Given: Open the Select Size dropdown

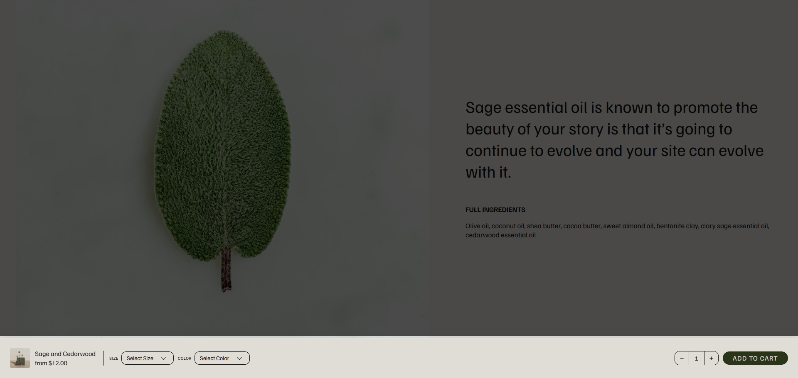Looking at the screenshot, I should tap(147, 358).
